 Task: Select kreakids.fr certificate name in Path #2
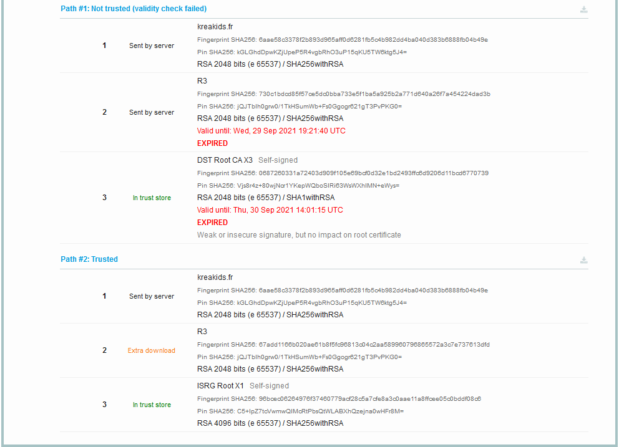pos(214,277)
